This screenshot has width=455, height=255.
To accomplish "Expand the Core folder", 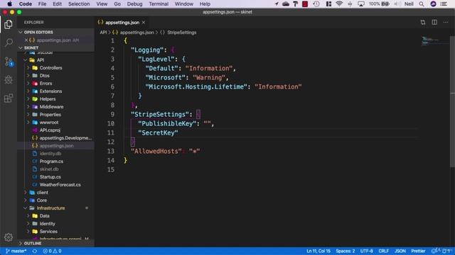I will pos(42,200).
